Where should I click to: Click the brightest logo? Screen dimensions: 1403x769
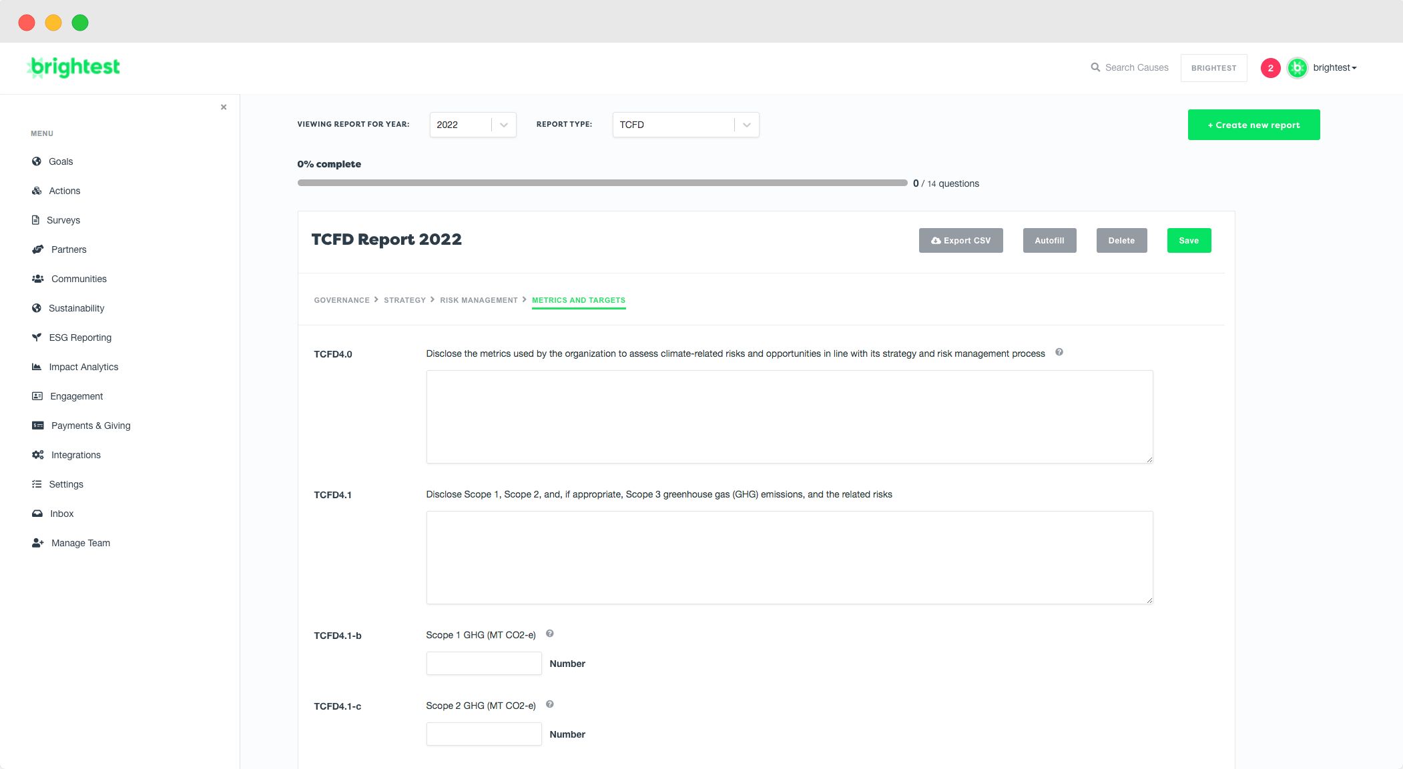coord(73,67)
